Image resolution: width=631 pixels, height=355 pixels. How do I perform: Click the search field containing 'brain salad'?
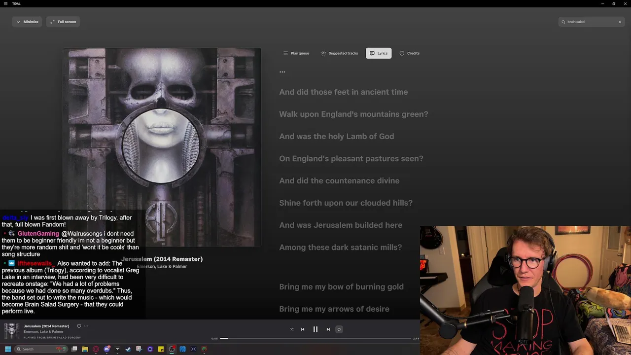592,22
